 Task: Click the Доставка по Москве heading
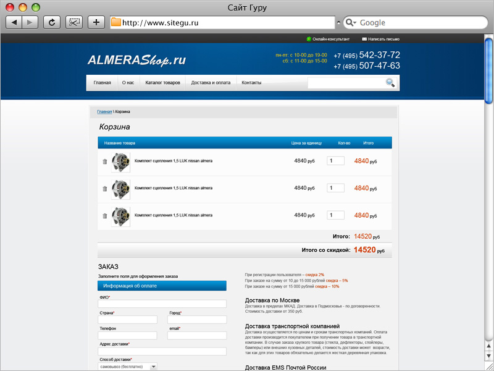click(x=272, y=301)
